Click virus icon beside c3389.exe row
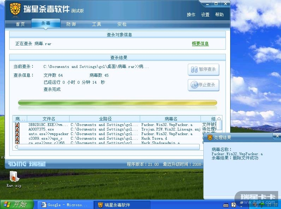The width and height of the screenshot is (281, 209). click(17, 138)
